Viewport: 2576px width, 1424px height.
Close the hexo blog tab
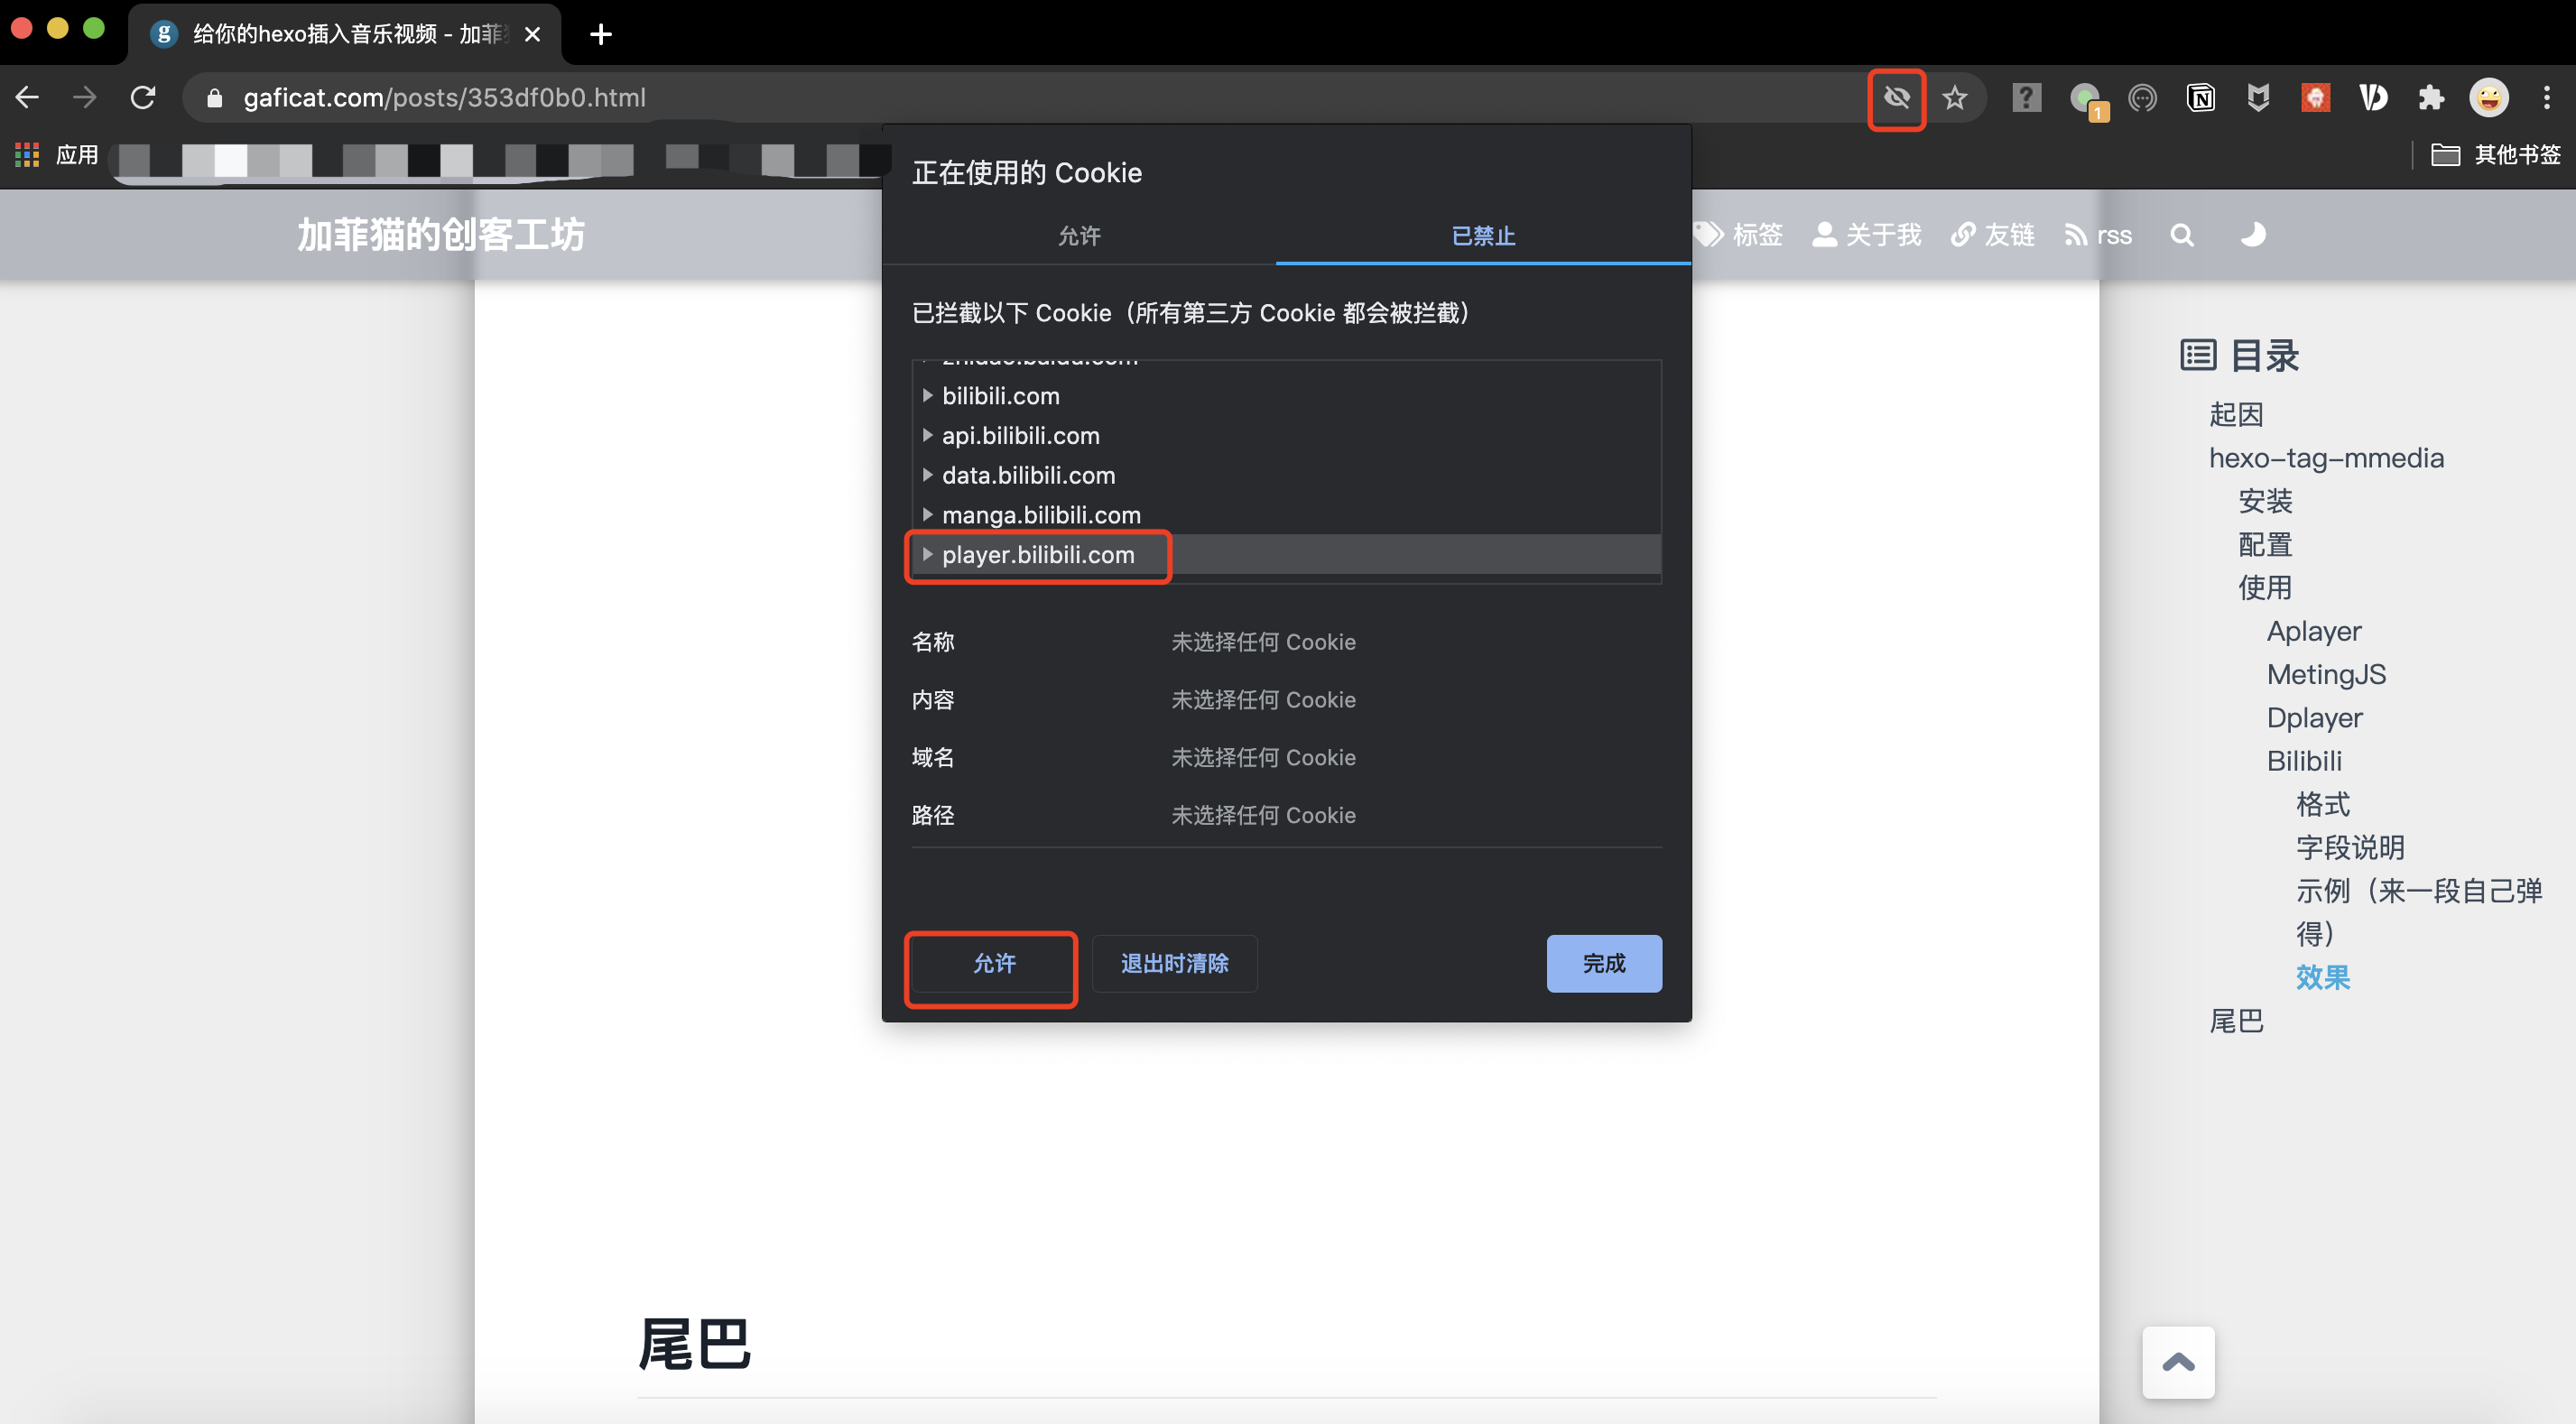tap(533, 34)
